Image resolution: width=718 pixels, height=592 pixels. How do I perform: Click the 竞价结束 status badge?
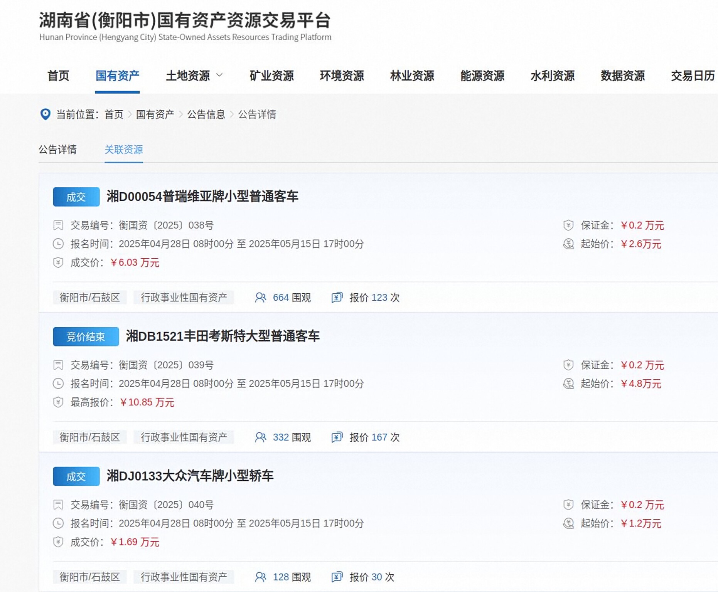tap(86, 336)
